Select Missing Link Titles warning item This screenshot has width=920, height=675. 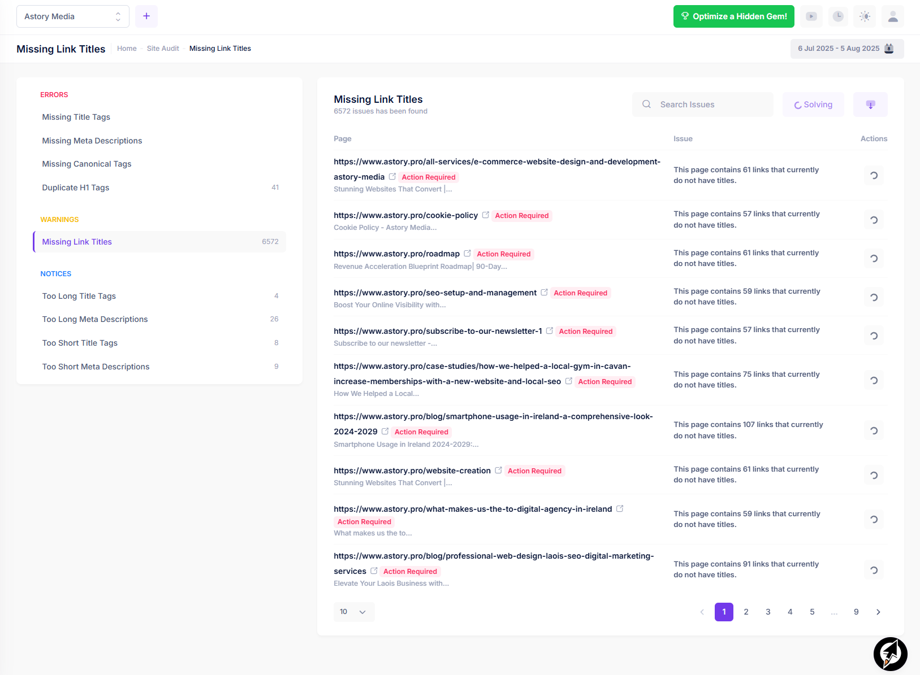click(159, 242)
